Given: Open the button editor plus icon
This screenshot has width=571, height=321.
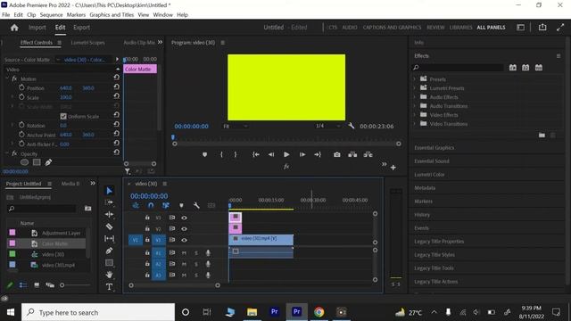Looking at the screenshot, I should point(393,168).
